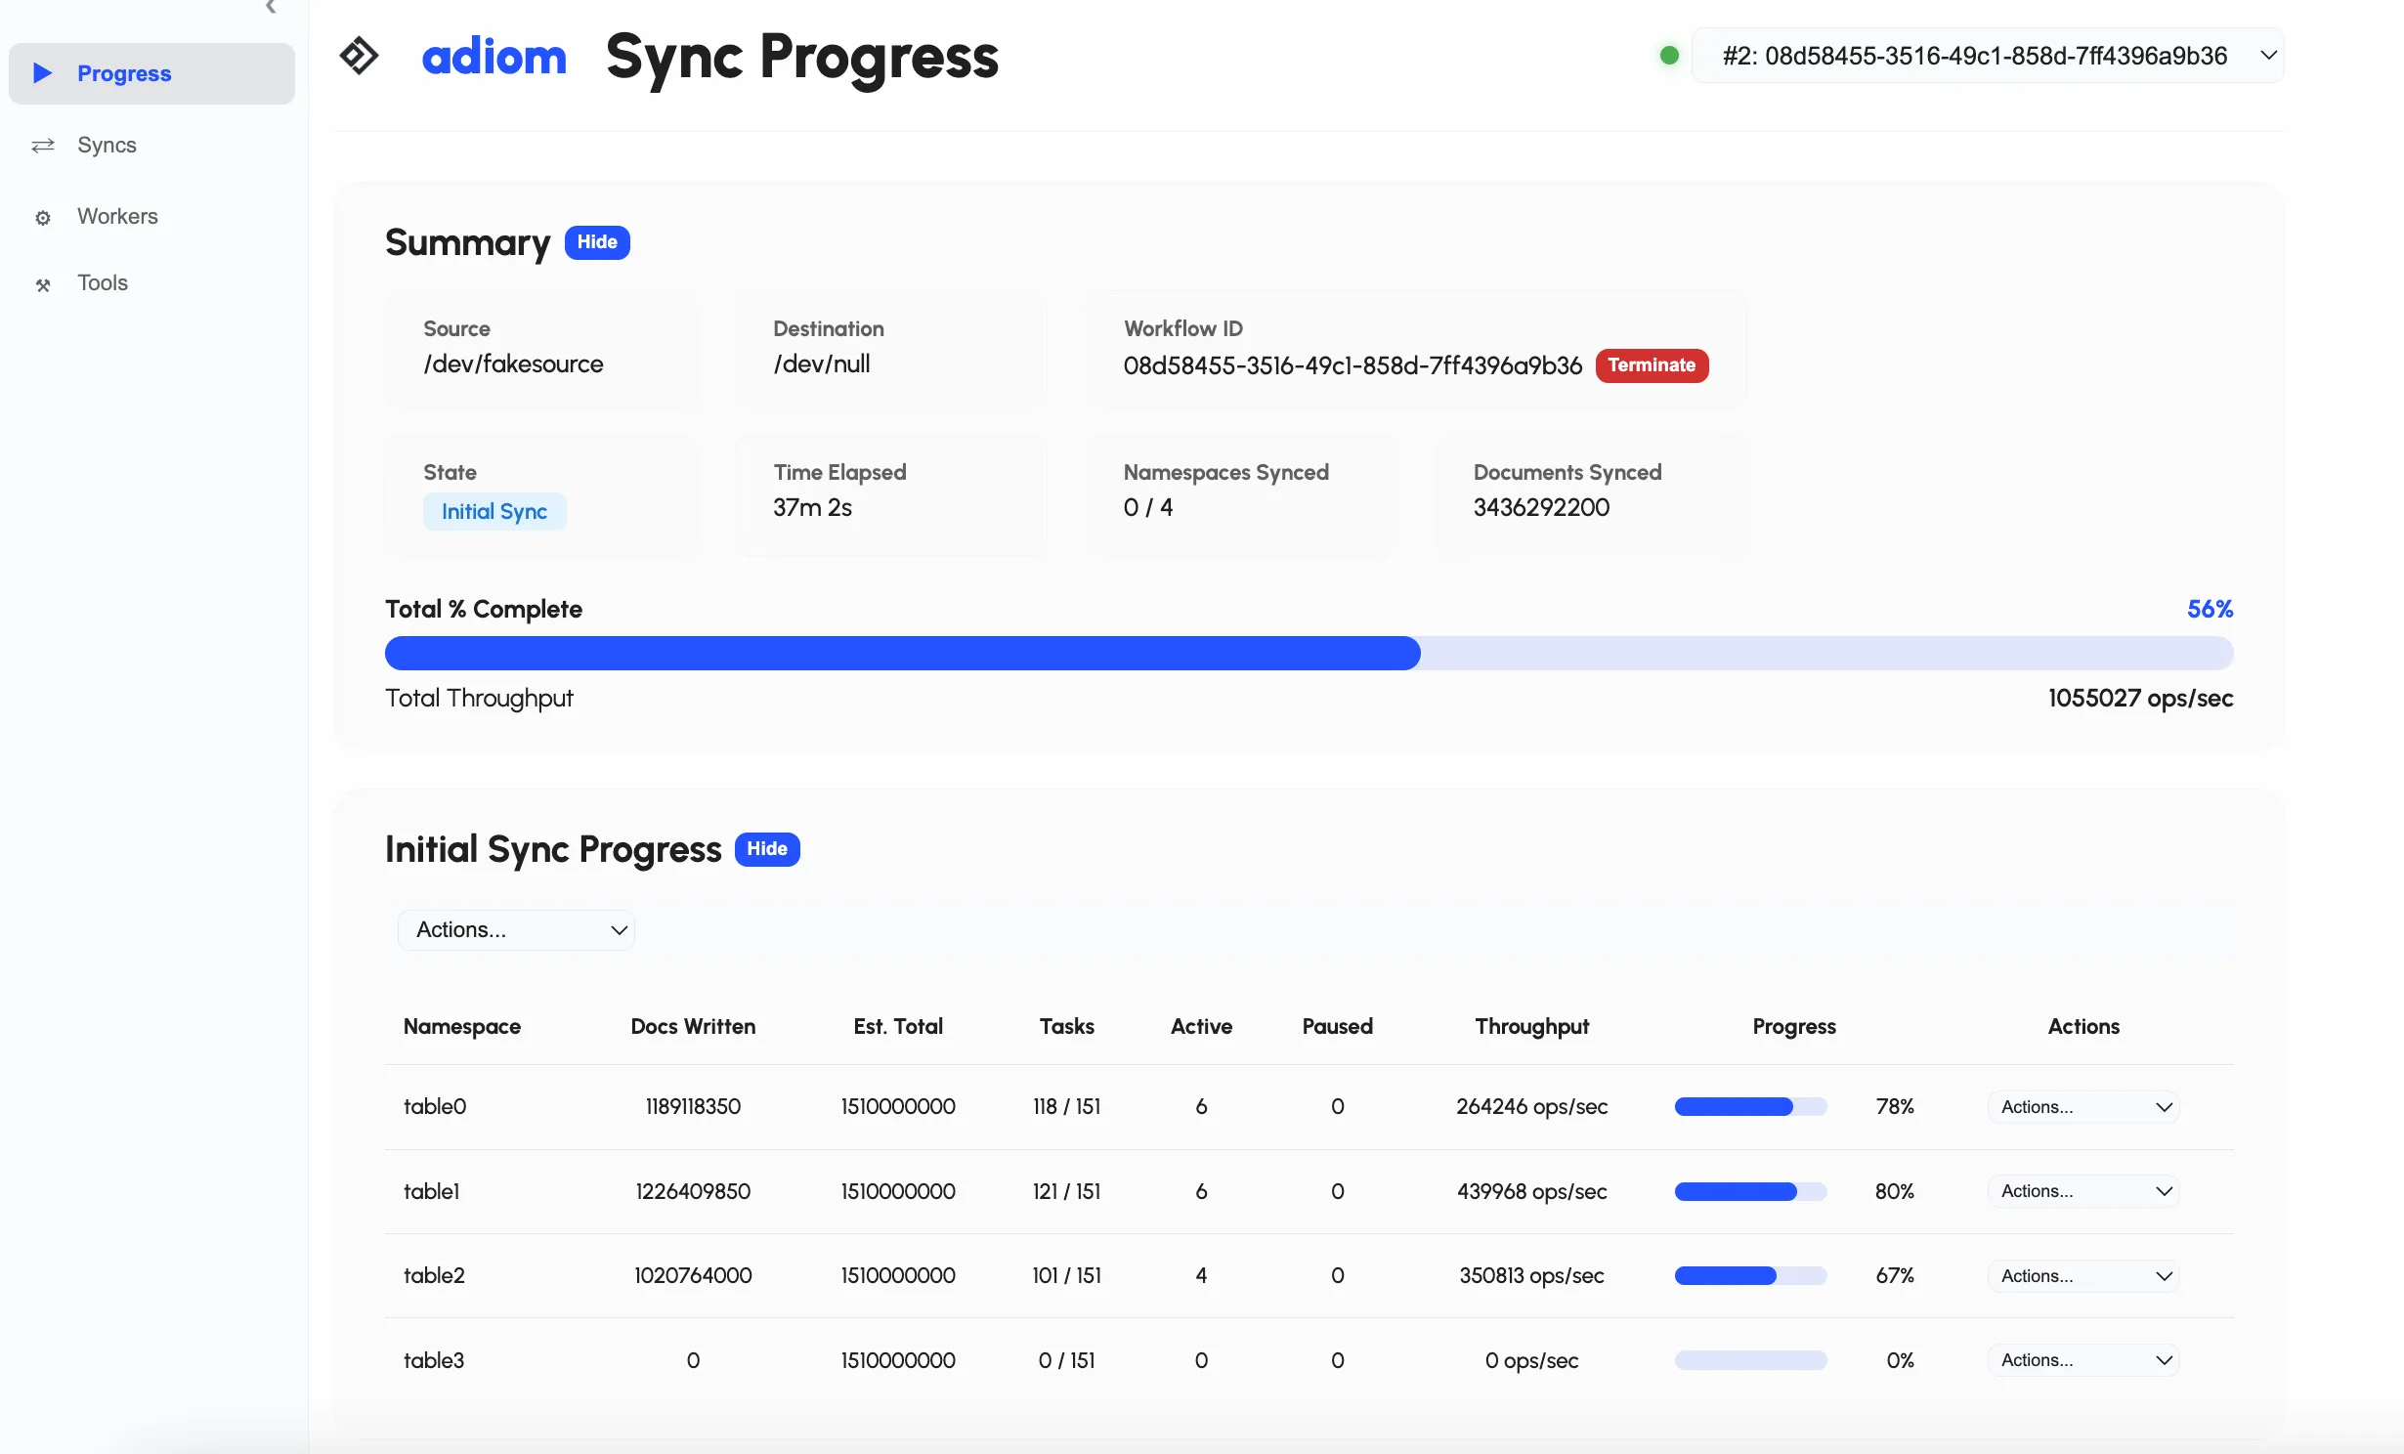This screenshot has height=1454, width=2404.
Task: Click Documents Synced value 3436292200
Action: coord(1541,508)
